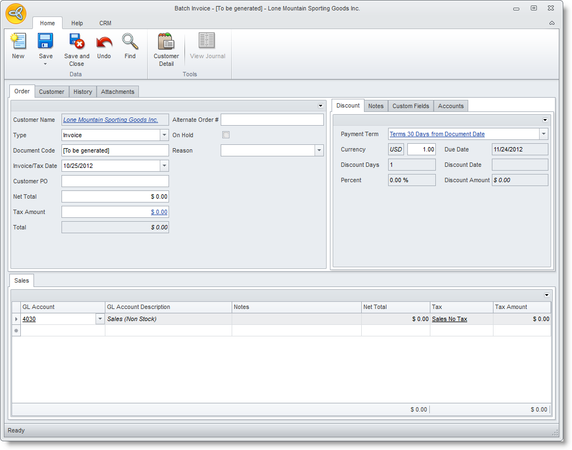Click the Find magnifying glass icon

pos(130,42)
